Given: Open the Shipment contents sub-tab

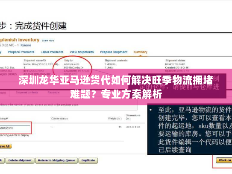Looking at the screenshot, I should coord(27,93).
